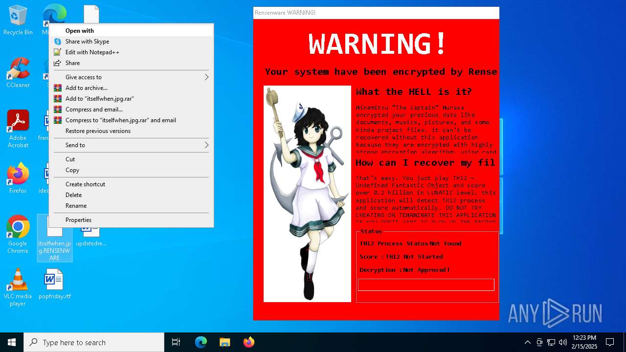Open the volume speaker tray icon
Screen dimensions: 626x352
pos(563,342)
